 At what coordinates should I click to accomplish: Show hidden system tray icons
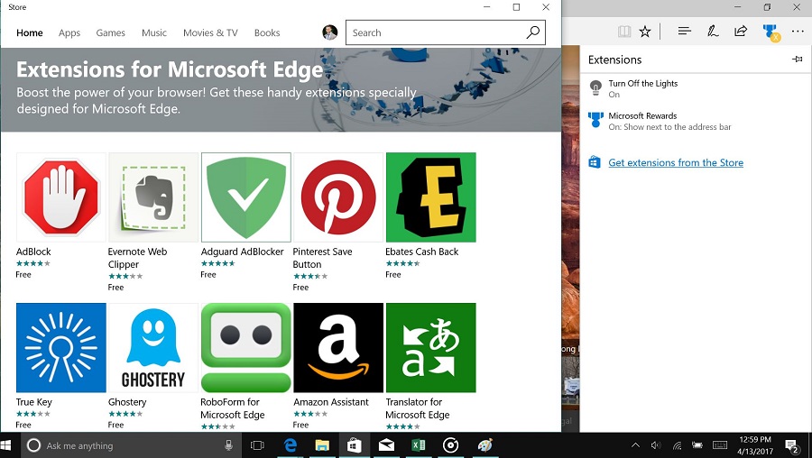pos(635,445)
